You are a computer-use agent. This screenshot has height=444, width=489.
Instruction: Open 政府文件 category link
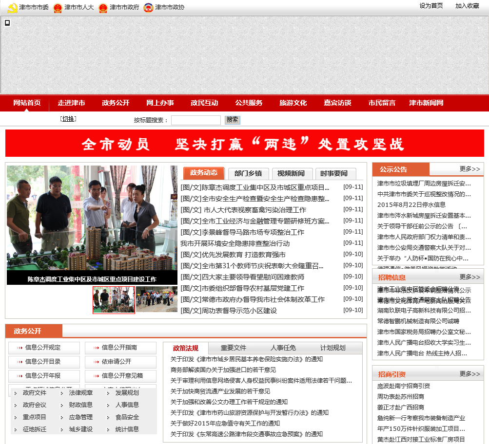coord(34,393)
